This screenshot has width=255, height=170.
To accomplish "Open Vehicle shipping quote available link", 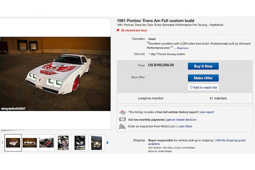I will pos(231,140).
